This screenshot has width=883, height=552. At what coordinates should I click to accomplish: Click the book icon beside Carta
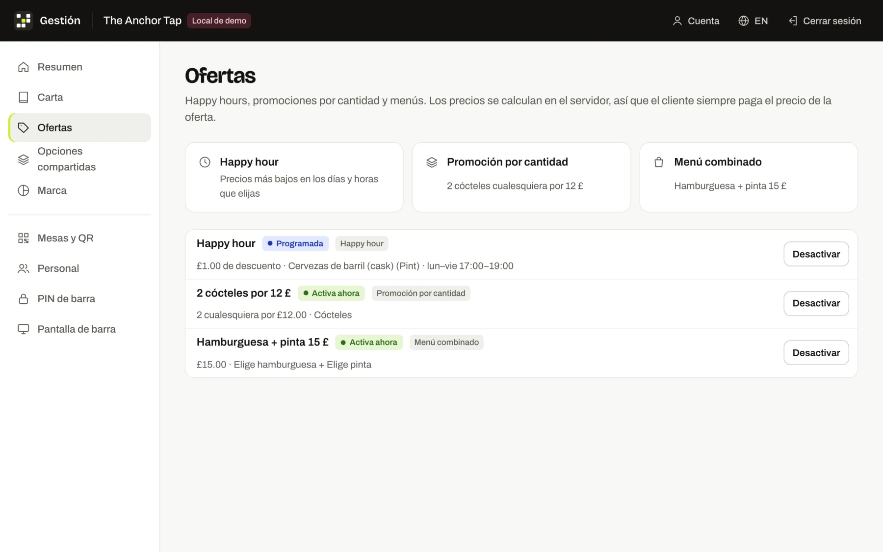point(24,97)
